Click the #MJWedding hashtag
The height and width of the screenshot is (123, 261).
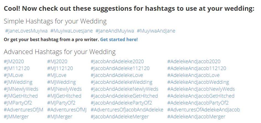(61, 82)
